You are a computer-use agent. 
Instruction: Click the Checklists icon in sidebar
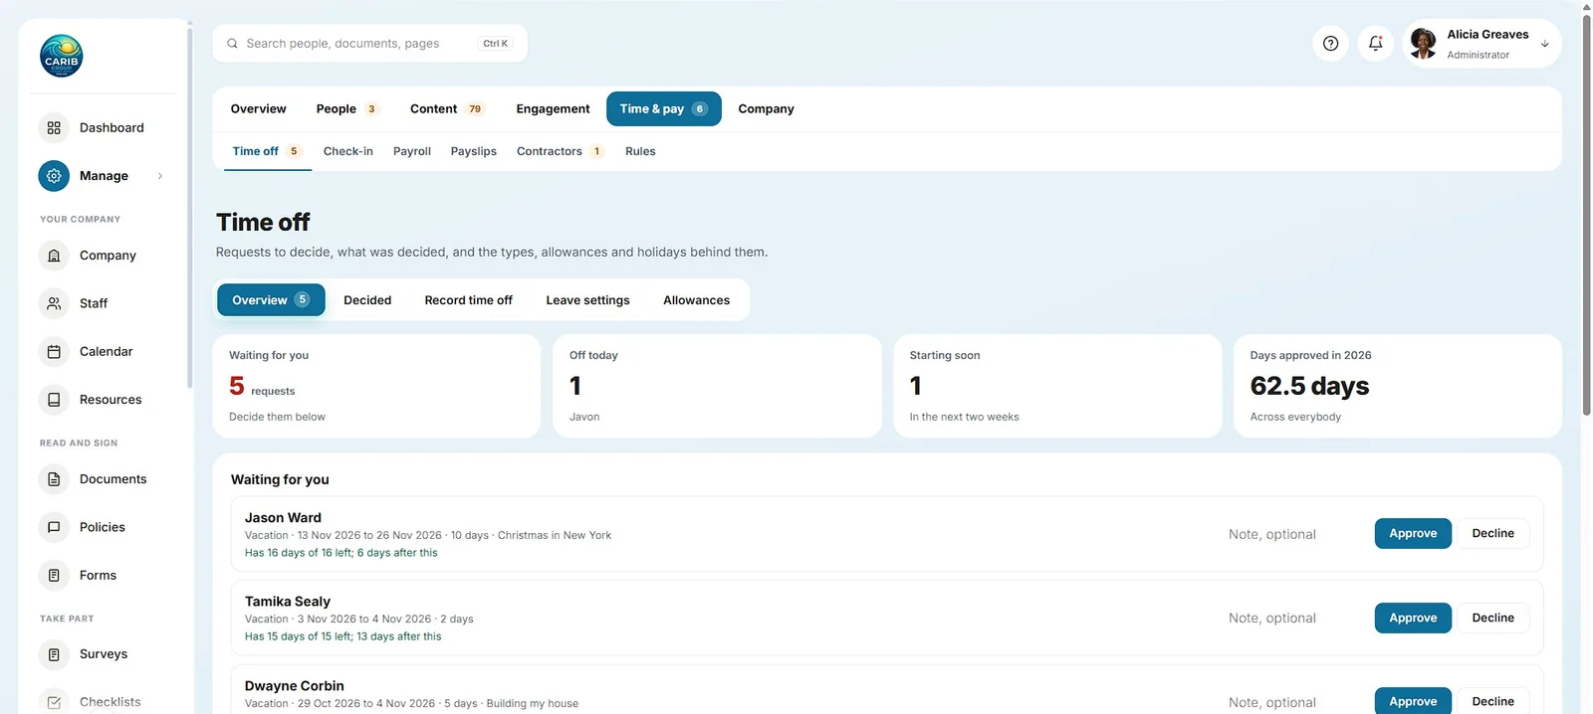54,701
